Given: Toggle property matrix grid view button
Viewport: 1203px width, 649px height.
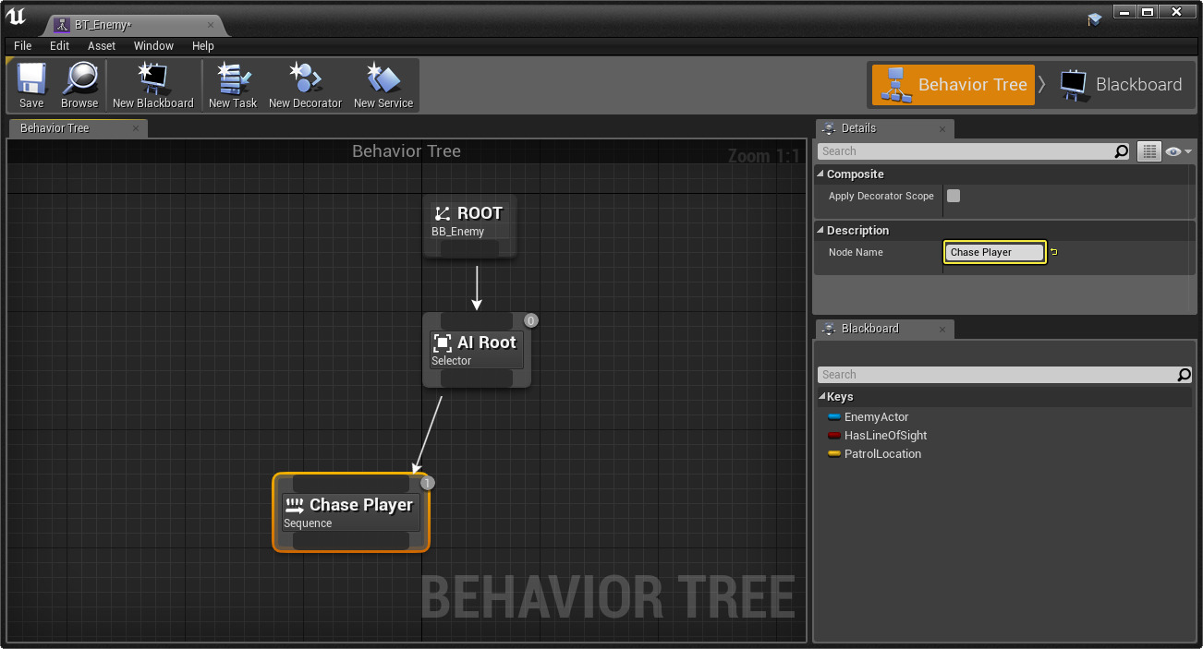Looking at the screenshot, I should click(x=1148, y=151).
